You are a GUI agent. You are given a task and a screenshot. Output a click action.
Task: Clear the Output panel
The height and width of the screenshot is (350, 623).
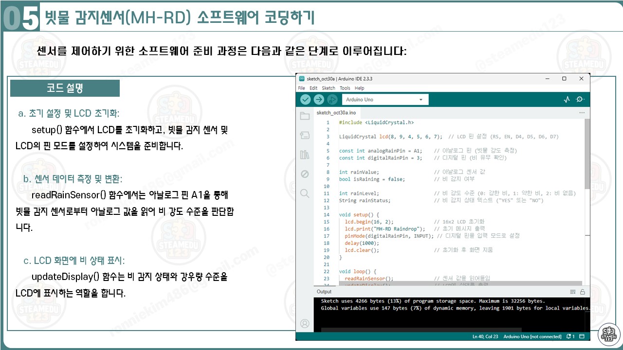click(x=573, y=292)
